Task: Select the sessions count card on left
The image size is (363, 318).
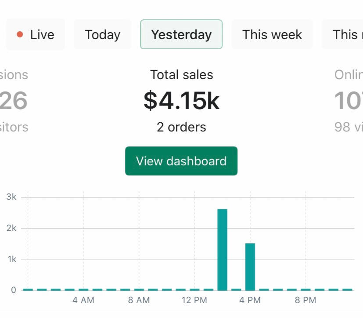Action: click(14, 101)
